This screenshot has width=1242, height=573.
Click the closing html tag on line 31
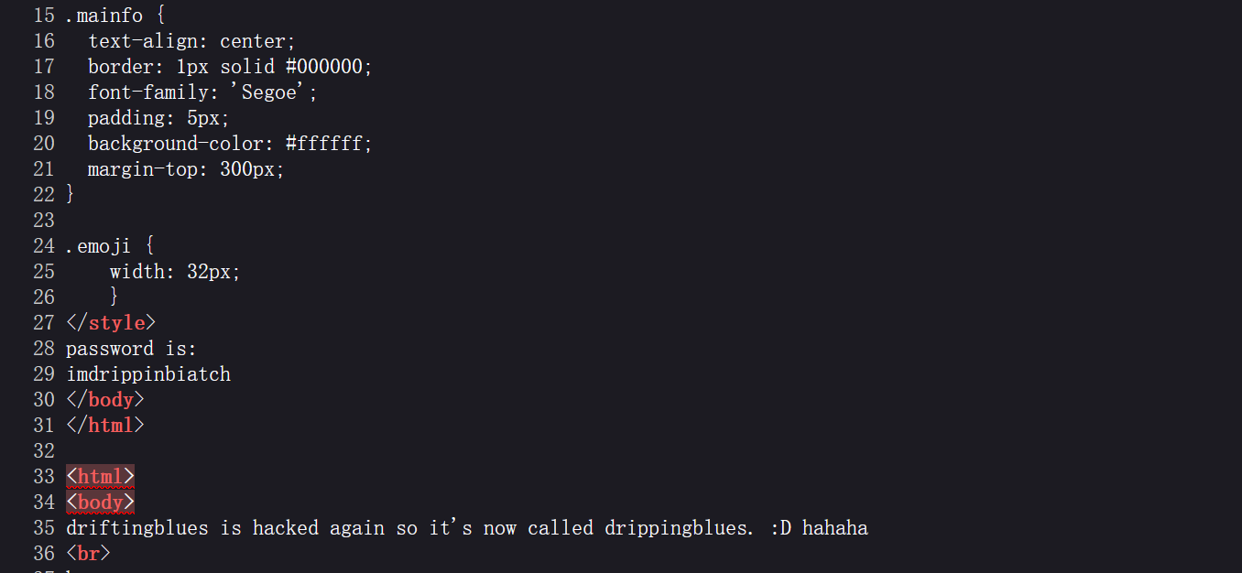(105, 426)
